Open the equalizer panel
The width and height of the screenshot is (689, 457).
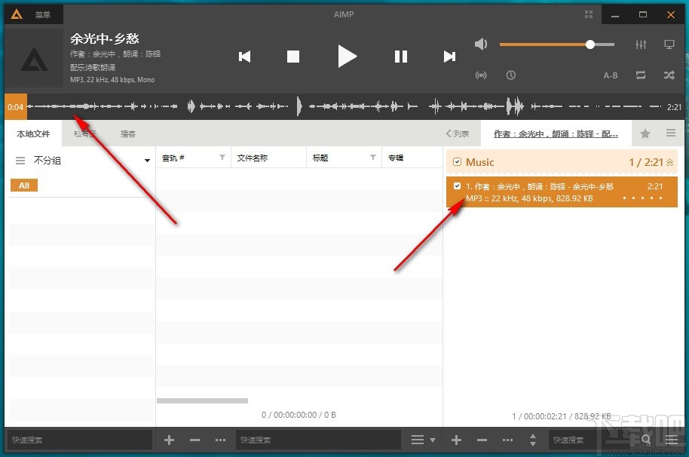tap(641, 44)
